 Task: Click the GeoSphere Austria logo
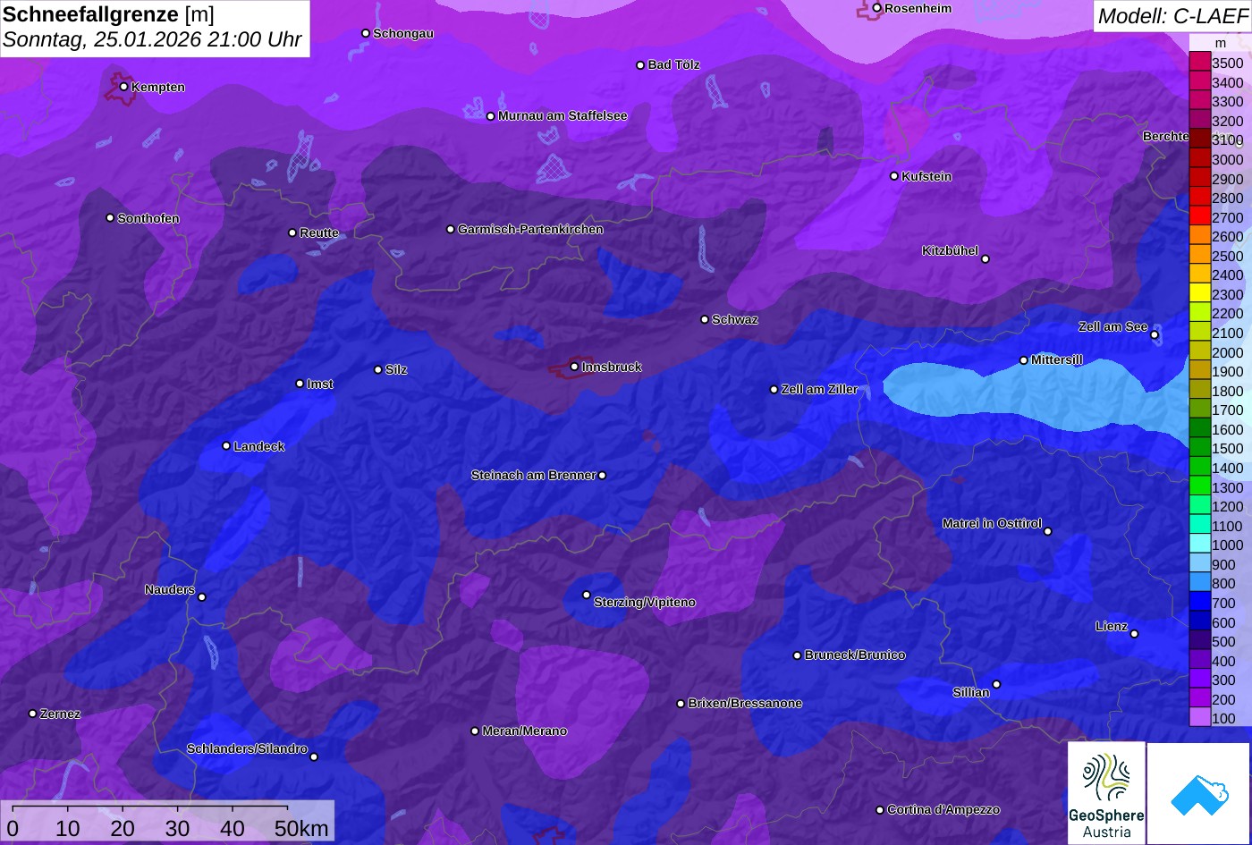1106,793
